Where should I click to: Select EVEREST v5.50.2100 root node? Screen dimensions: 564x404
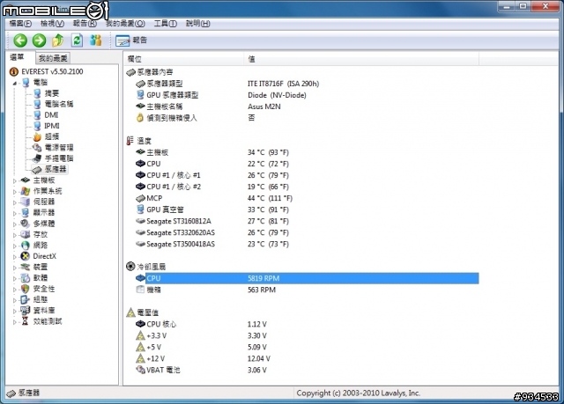(52, 71)
